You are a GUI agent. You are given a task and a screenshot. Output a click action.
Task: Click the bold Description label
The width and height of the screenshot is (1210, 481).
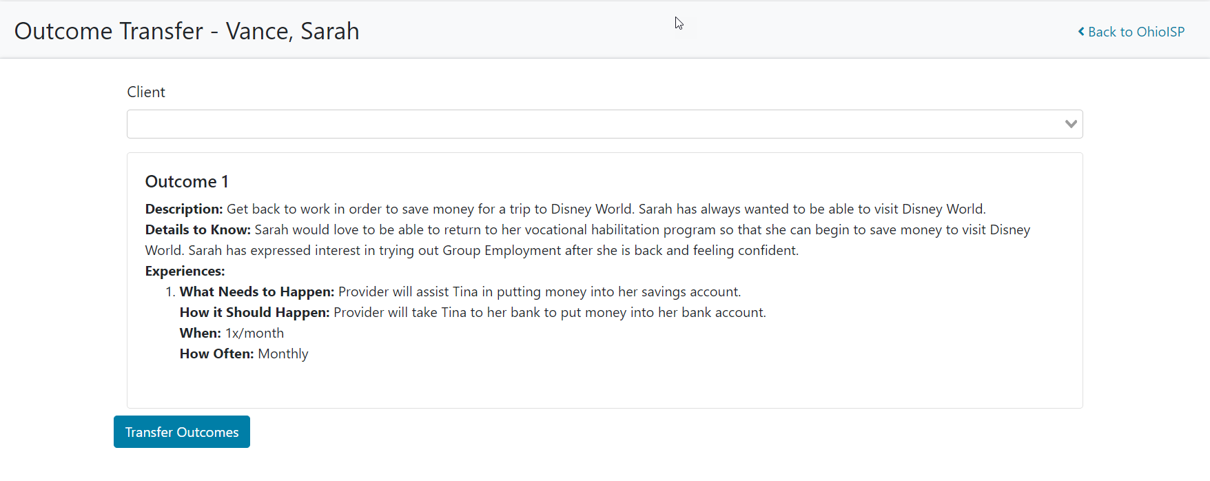click(x=184, y=209)
